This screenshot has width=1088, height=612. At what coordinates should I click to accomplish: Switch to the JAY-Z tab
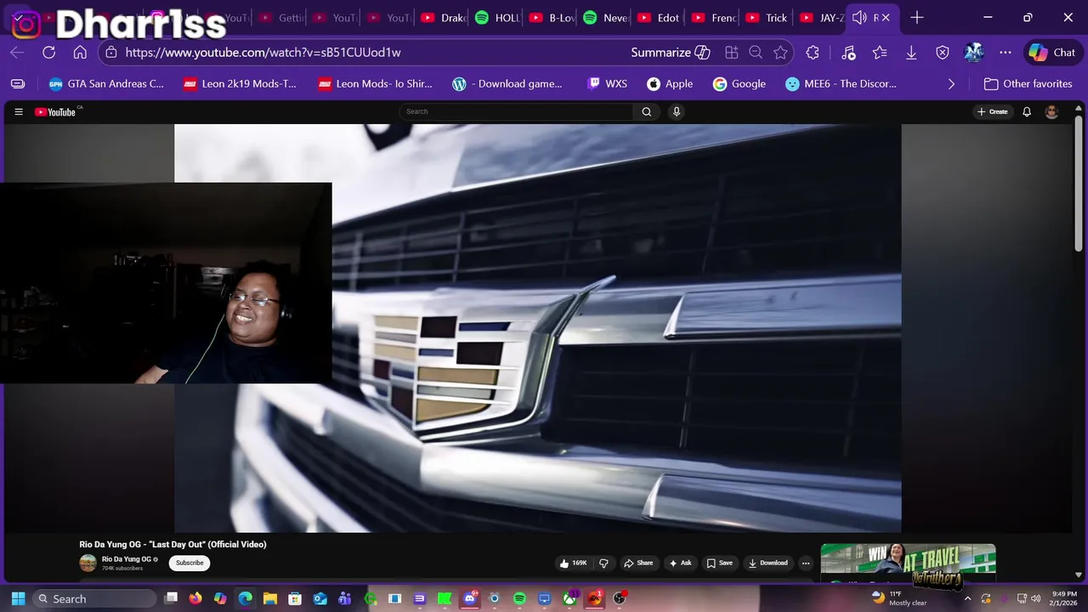coord(822,18)
